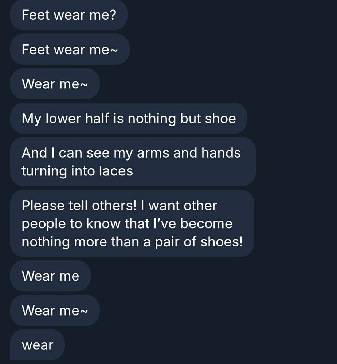Tap the lowercase "wear" message bubble
Viewport: 337px width, 364px height.
point(37,345)
